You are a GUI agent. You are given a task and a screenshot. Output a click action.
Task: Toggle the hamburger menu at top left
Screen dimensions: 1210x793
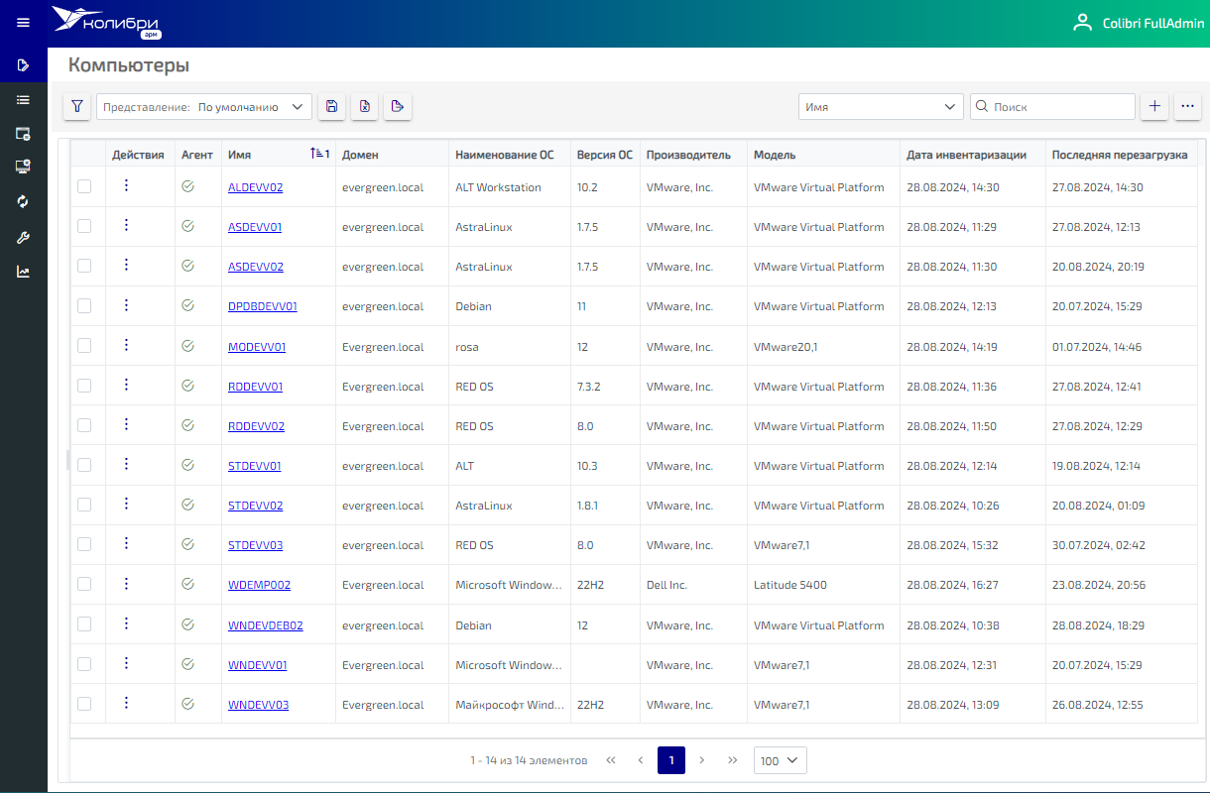23,23
